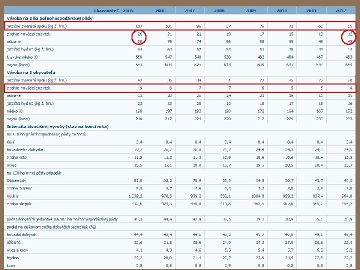This screenshot has height=270, width=360.
Task: Select label 'podiel na celkovom počte dobytčích jednotiek (%)'
Action: [51, 227]
